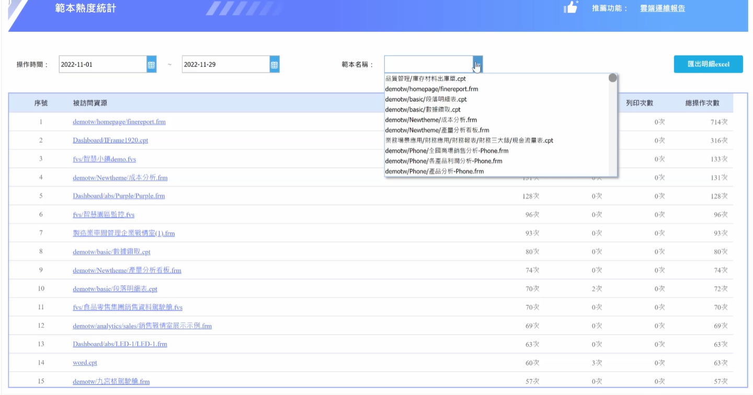Click into the 範本名稱 combo box field
Screen dimensions: 753x395
[429, 65]
